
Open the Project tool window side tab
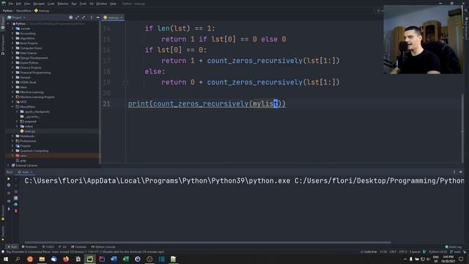tap(3, 22)
